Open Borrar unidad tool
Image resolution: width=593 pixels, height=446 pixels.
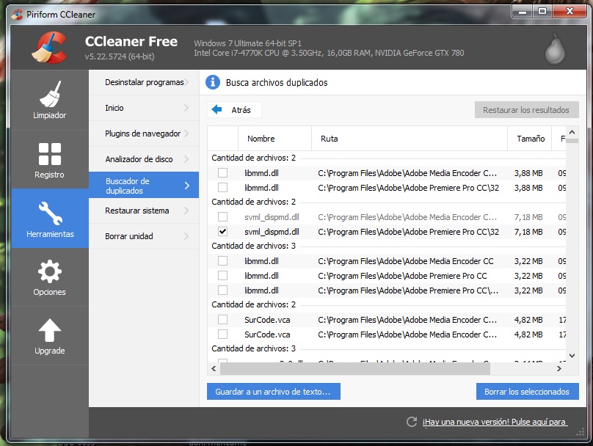coord(144,236)
